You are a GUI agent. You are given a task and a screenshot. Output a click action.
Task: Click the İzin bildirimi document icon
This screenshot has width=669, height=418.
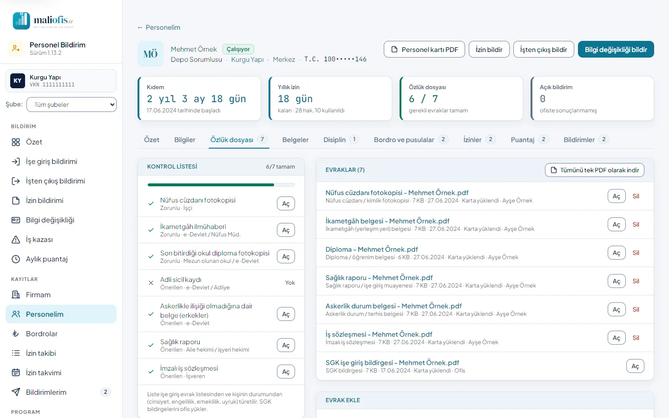click(16, 201)
